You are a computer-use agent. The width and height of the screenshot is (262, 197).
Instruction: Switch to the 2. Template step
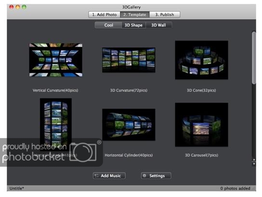(x=135, y=14)
